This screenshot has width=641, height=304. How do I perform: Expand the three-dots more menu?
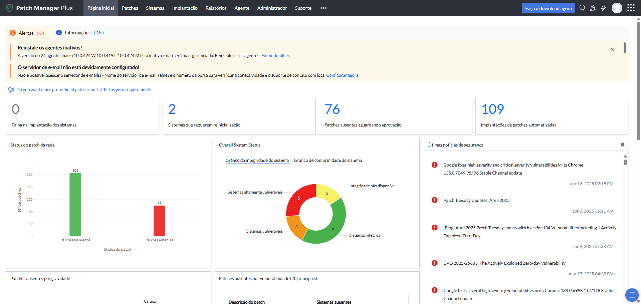coord(323,8)
